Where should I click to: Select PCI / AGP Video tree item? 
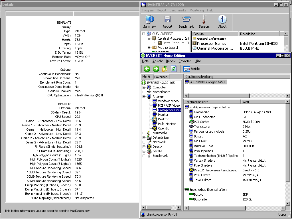tap(169, 106)
